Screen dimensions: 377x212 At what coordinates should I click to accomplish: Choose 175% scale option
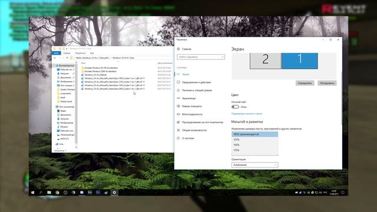[254, 150]
